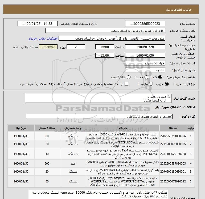205x199 pixels.
Task: Open the buyer contact info link
Action: tap(43, 38)
